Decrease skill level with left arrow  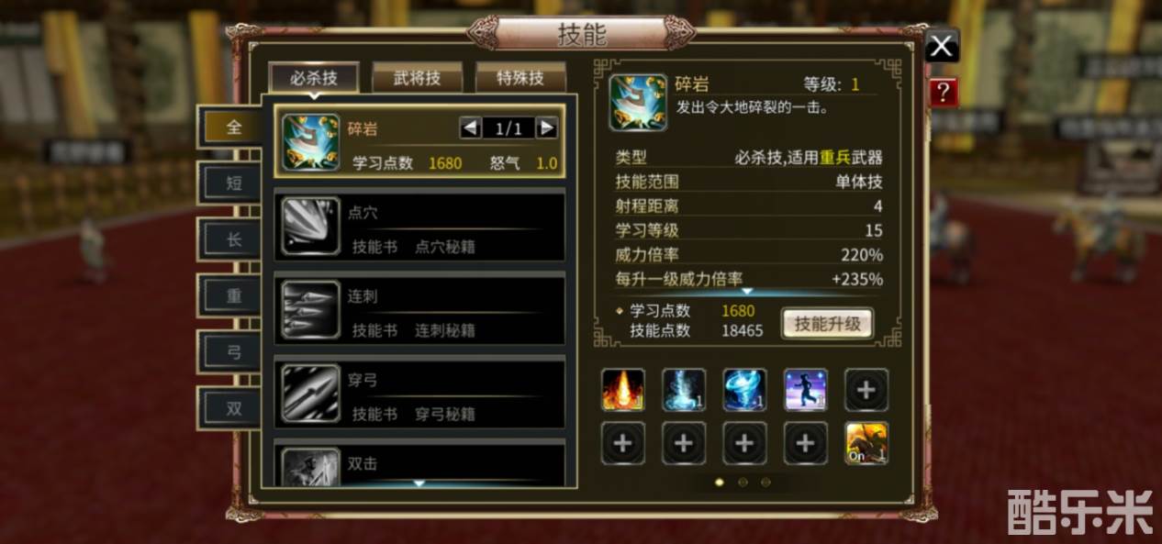coord(471,128)
